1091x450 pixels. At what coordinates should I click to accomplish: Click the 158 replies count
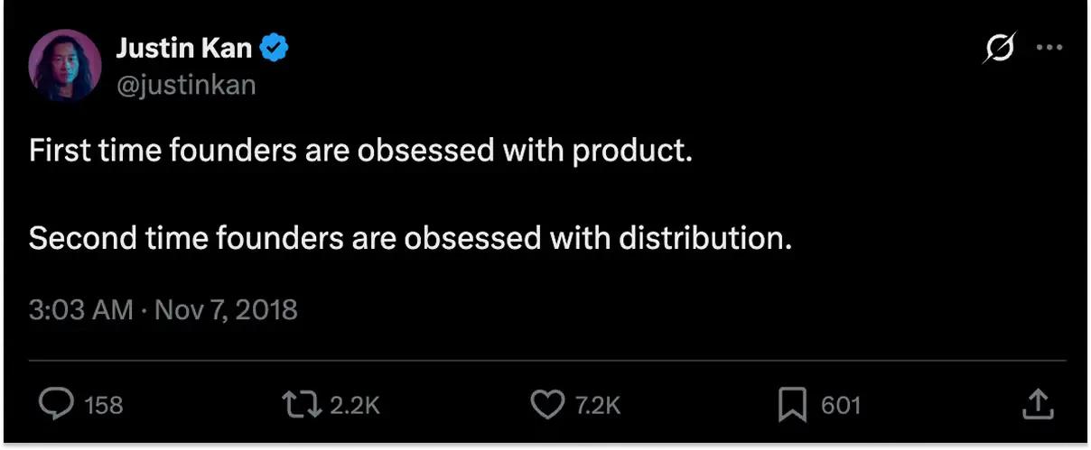103,406
